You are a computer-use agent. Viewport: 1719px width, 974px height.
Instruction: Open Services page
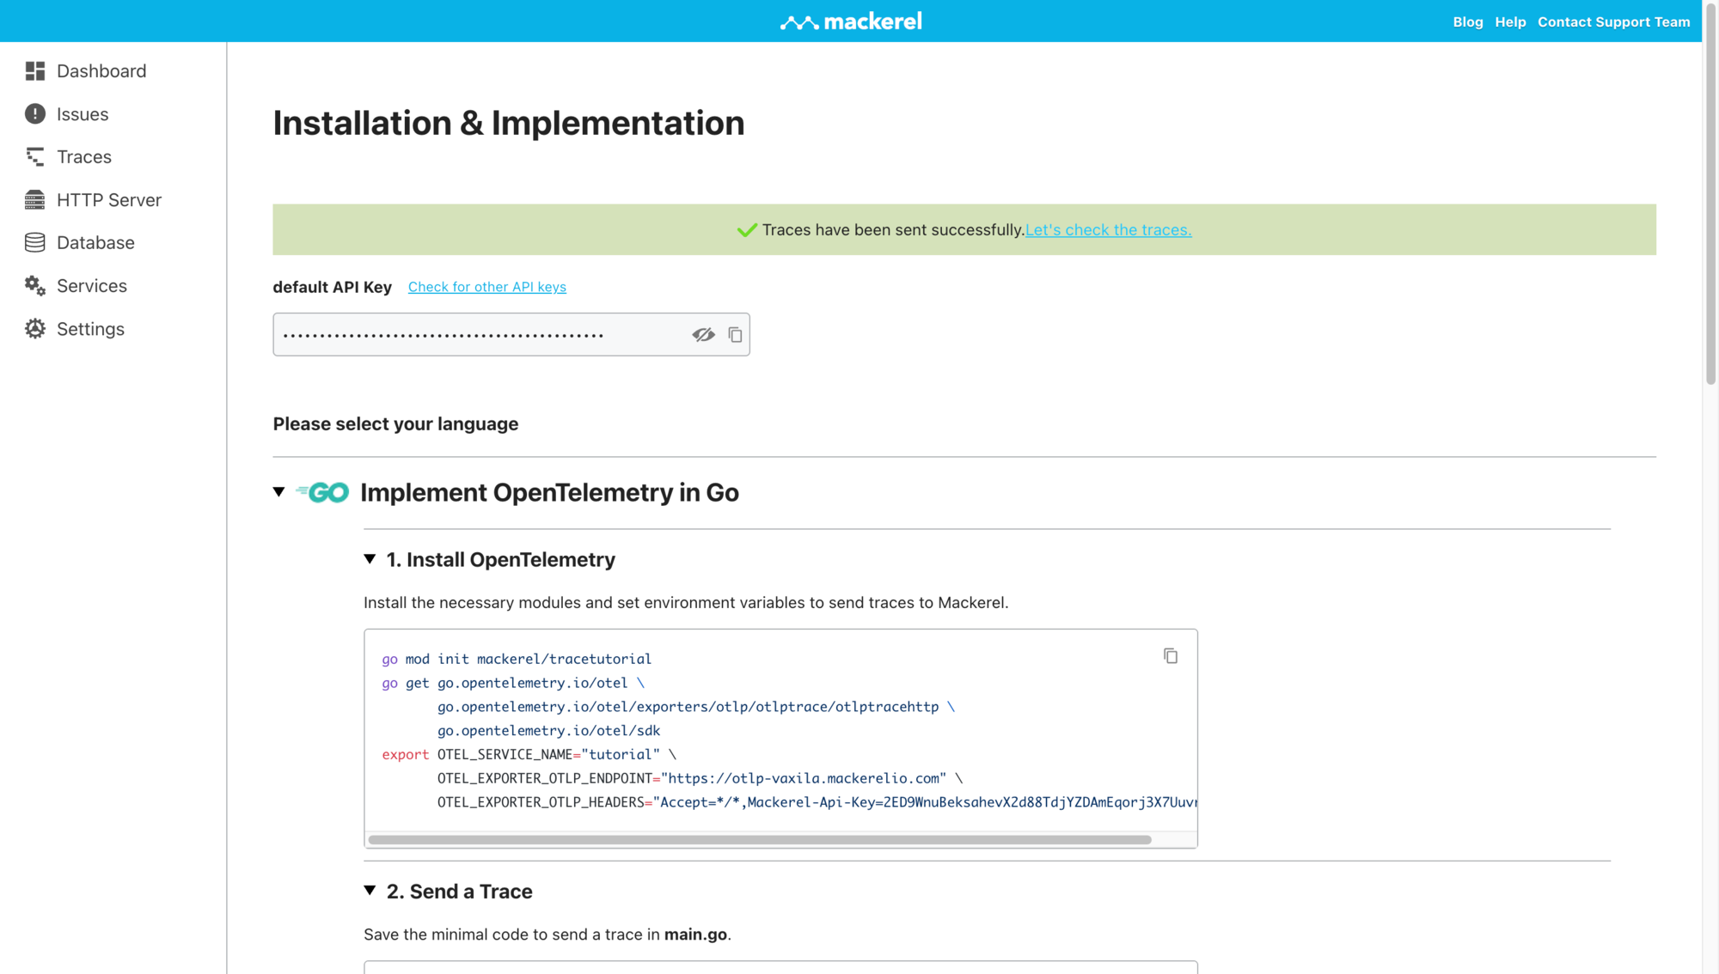(92, 286)
